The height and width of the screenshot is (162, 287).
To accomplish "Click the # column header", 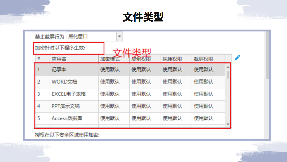I will [x=42, y=59].
